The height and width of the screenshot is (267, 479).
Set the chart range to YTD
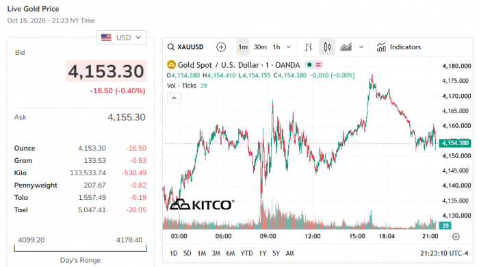pyautogui.click(x=246, y=253)
